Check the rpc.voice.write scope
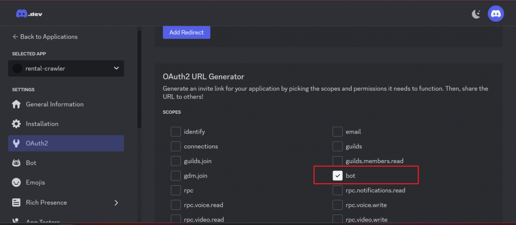Image resolution: width=516 pixels, height=225 pixels. [x=338, y=205]
